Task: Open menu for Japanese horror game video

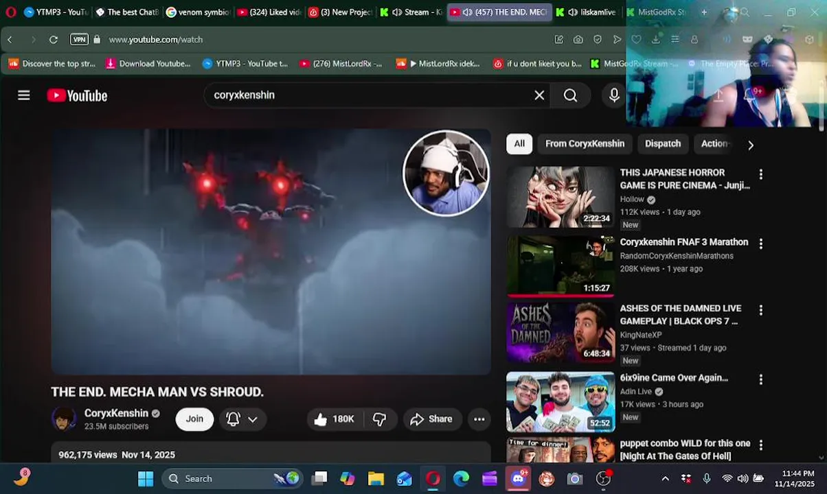Action: (x=760, y=174)
